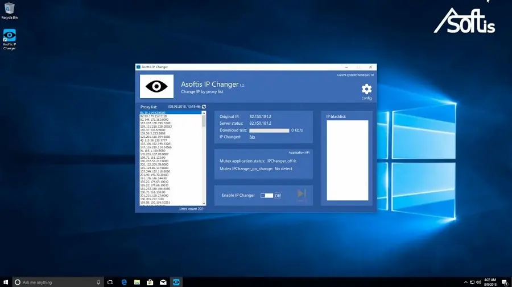Select proxy 187.237.138.190:53281

156,123
